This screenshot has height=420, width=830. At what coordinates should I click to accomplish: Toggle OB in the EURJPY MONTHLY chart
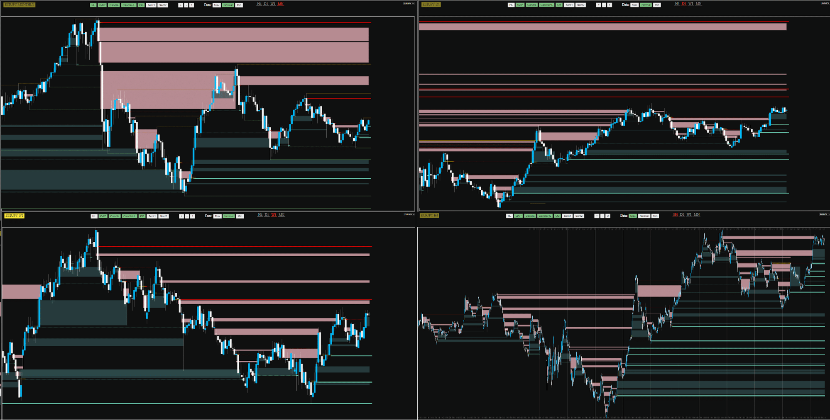click(141, 5)
